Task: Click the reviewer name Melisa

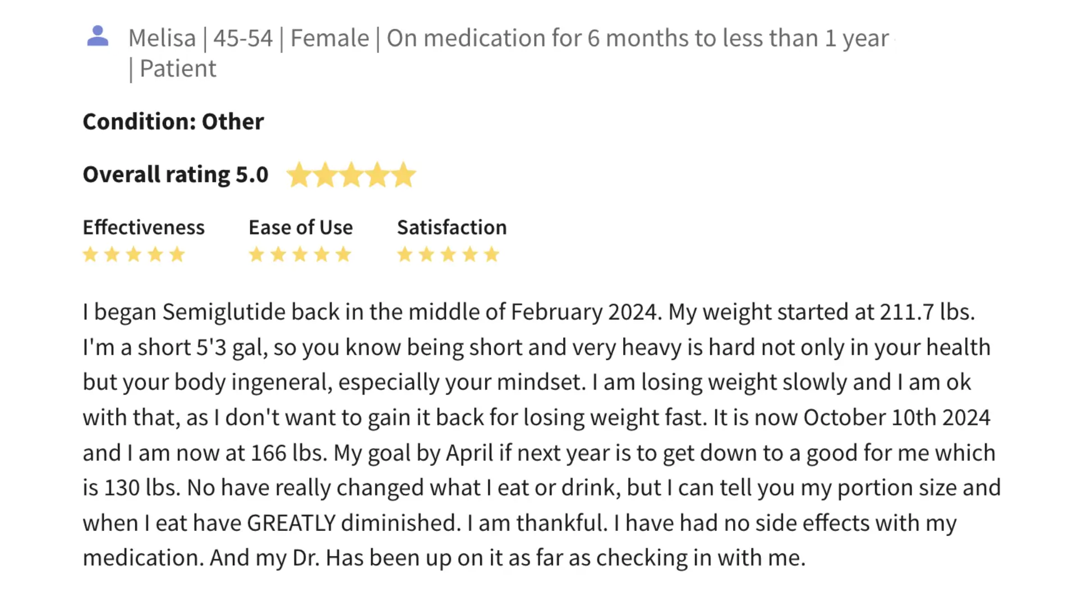Action: [162, 38]
